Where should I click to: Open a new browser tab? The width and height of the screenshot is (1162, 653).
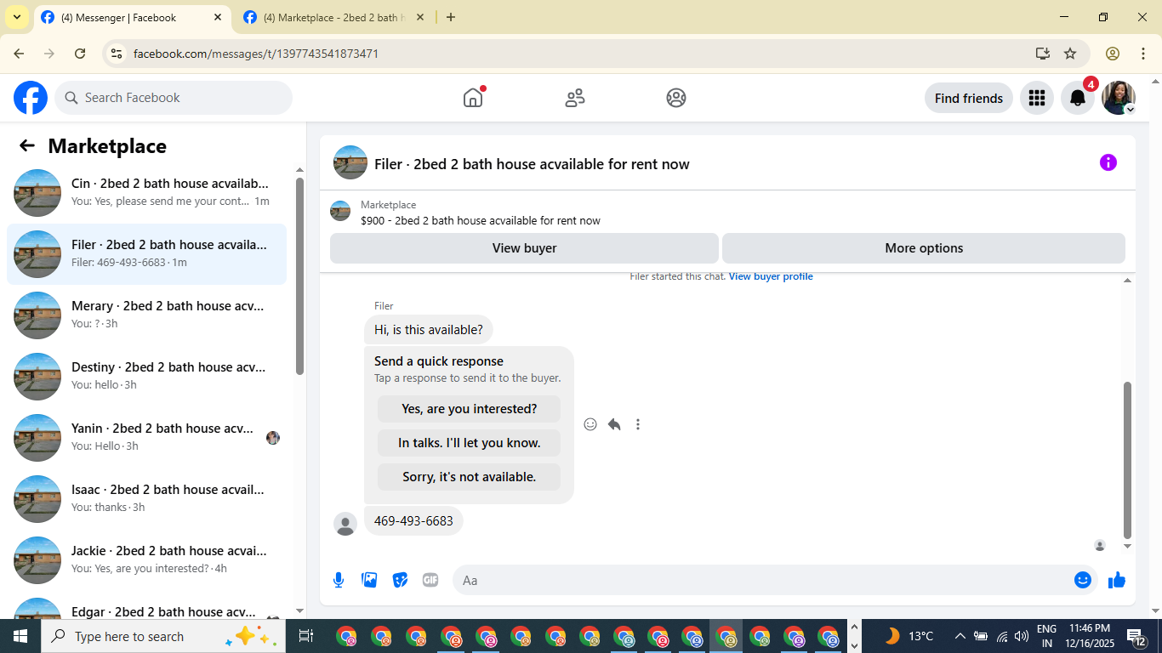pos(451,17)
